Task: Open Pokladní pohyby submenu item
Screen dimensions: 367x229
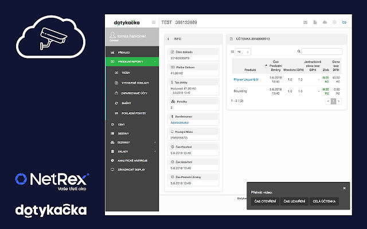Action: click(132, 113)
